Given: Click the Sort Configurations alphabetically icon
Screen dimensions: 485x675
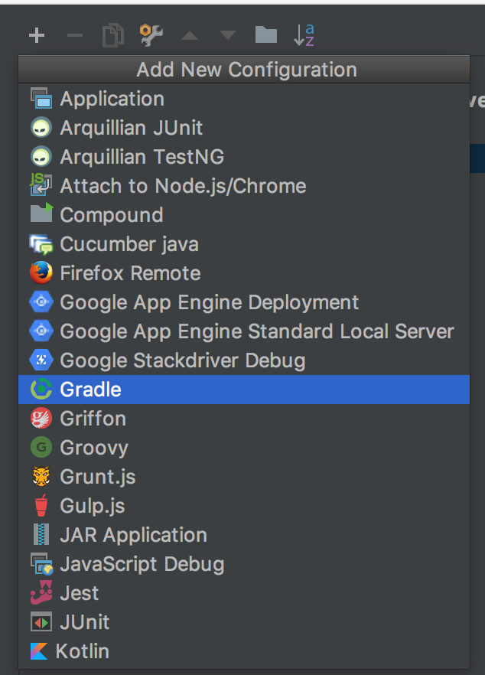Looking at the screenshot, I should click(303, 34).
